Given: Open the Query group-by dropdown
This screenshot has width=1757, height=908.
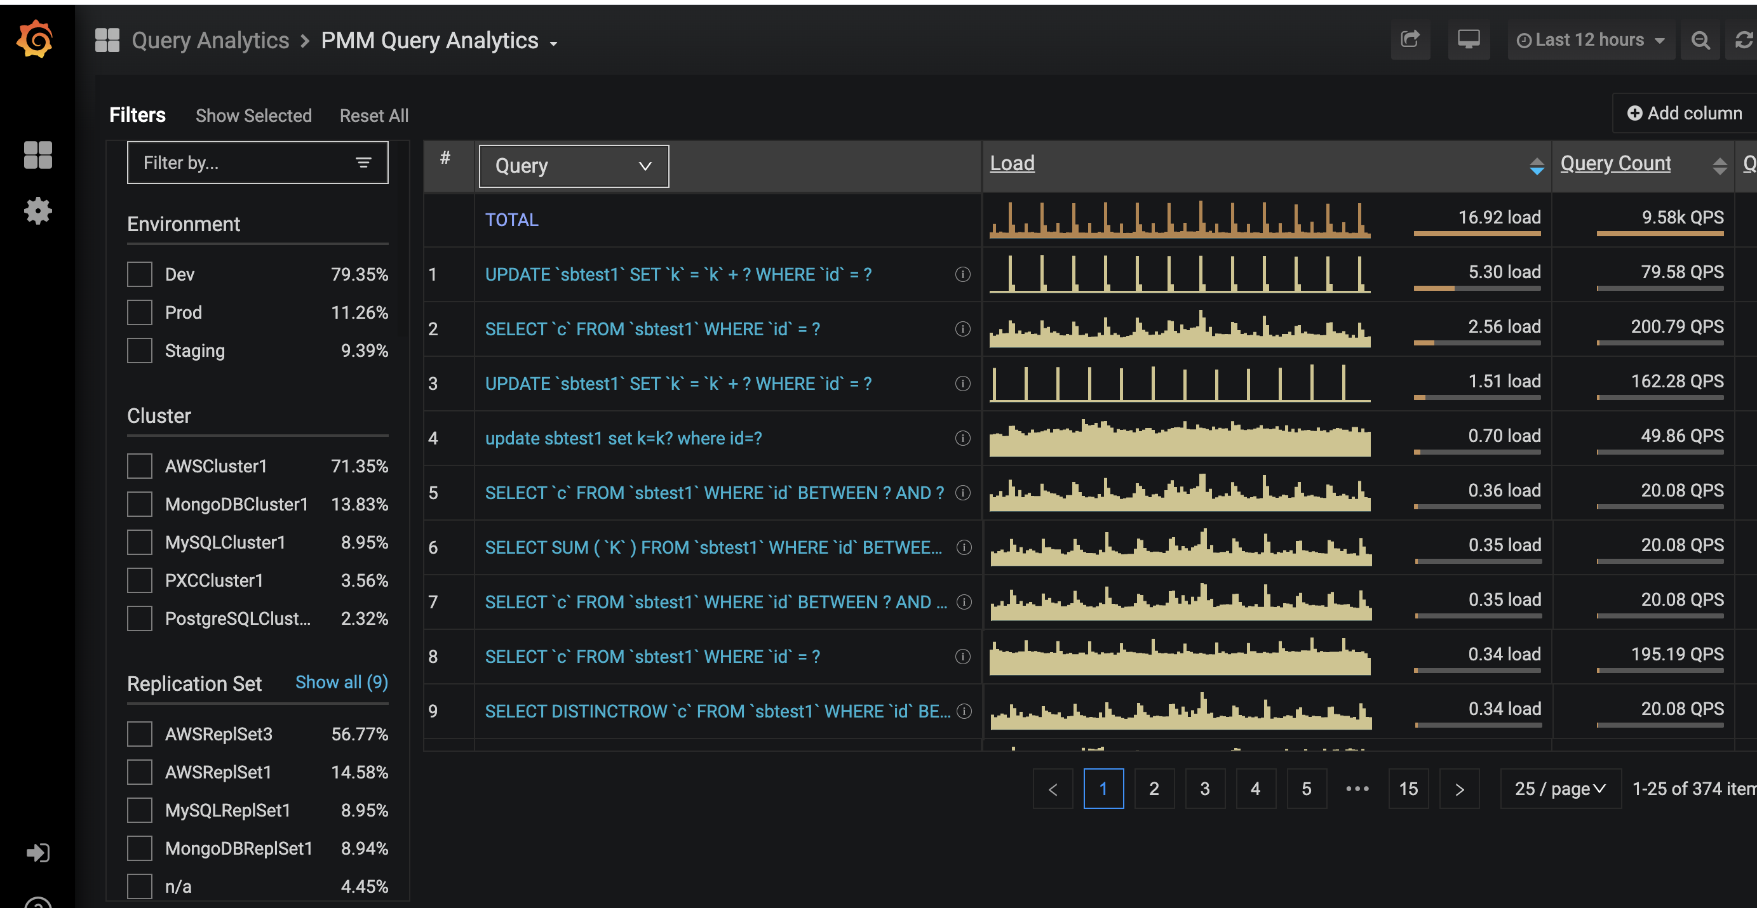Looking at the screenshot, I should (573, 166).
